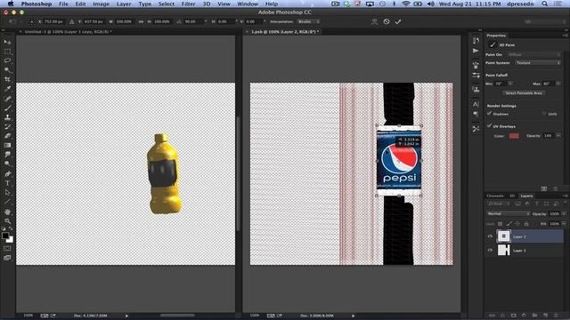
Task: Open Paint Falloff Max value dropdown
Action: click(x=558, y=84)
